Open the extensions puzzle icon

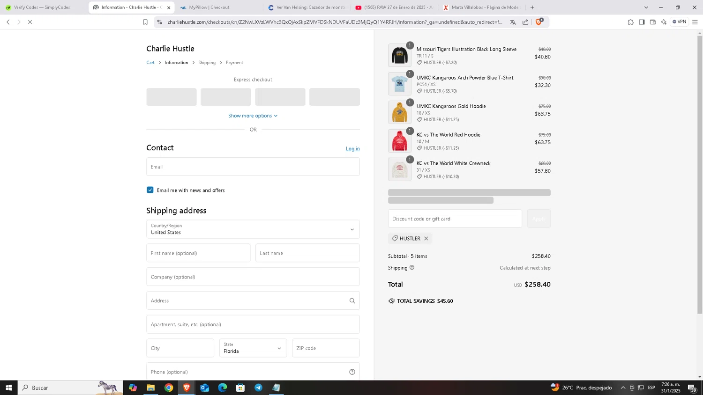[631, 22]
